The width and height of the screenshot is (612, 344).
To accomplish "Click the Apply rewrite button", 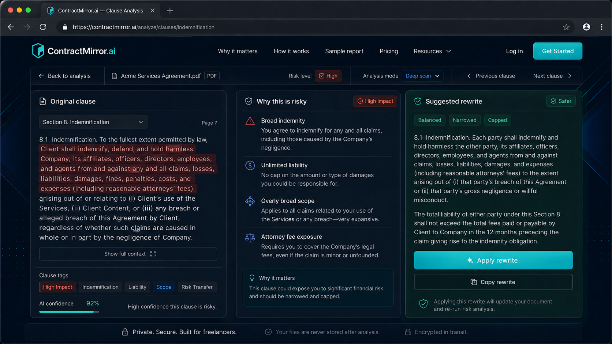I will (x=493, y=260).
